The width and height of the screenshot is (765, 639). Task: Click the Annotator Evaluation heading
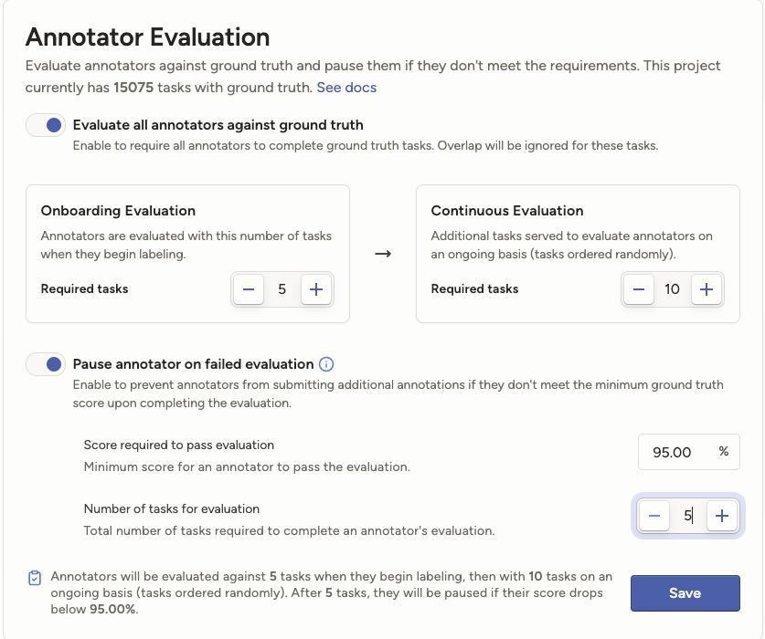[x=147, y=37]
